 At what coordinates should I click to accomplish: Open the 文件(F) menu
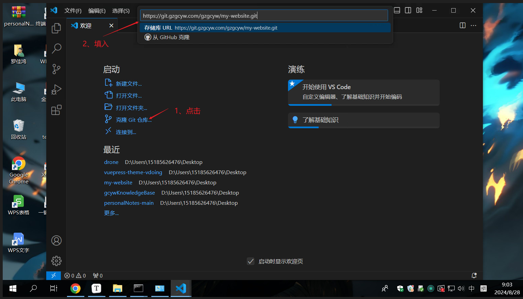tap(73, 11)
